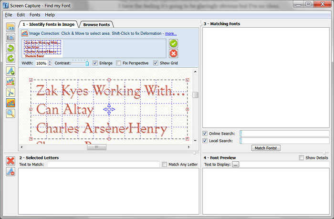Click red X clear selected letters
The width and height of the screenshot is (334, 219).
(x=10, y=161)
